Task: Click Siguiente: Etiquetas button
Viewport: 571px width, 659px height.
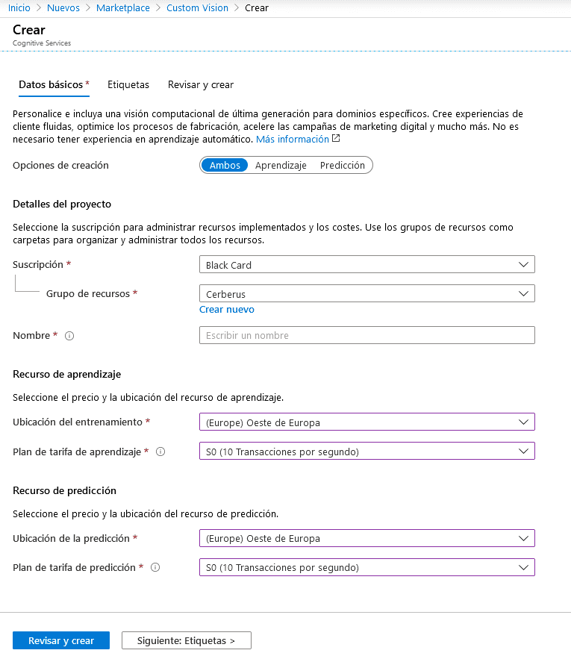Action: 187,640
